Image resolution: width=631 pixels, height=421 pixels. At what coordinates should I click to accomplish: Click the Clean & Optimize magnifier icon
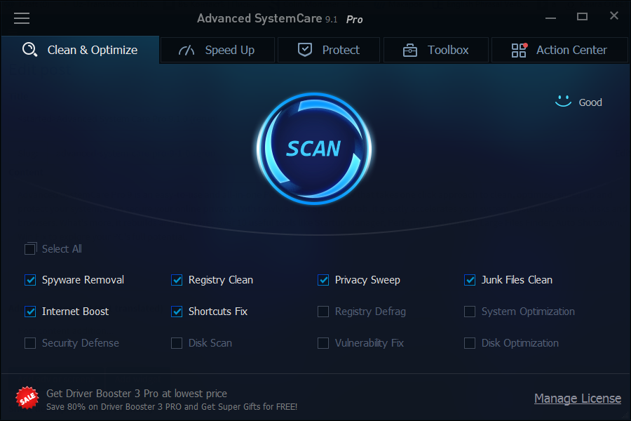[x=29, y=51]
